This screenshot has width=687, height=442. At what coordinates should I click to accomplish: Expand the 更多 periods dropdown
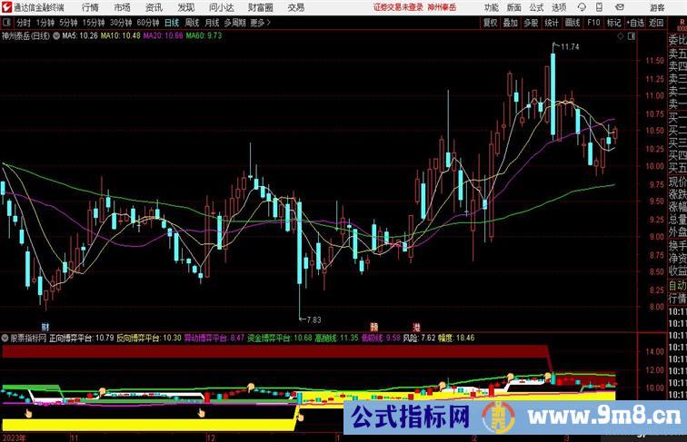pos(260,23)
